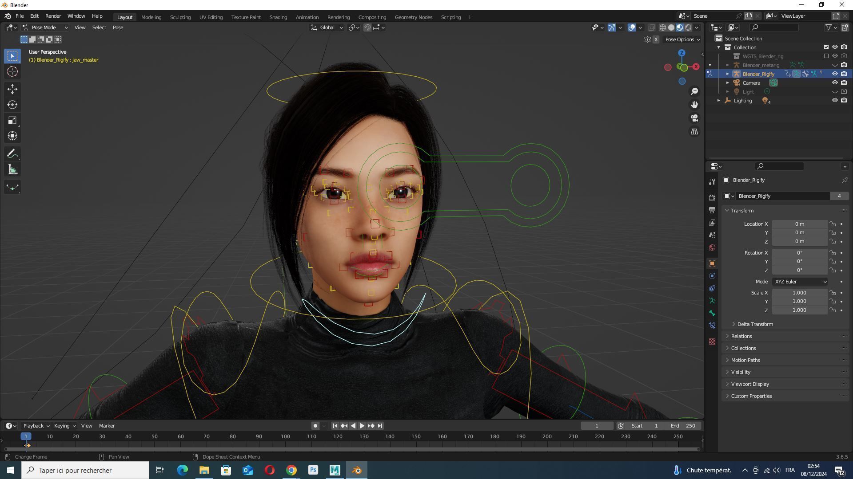Toggle the camera view icon
This screenshot has width=853, height=479.
pos(694,118)
